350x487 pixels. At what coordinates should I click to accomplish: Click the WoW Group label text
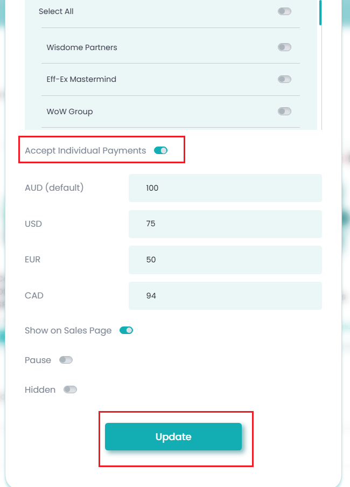[69, 112]
